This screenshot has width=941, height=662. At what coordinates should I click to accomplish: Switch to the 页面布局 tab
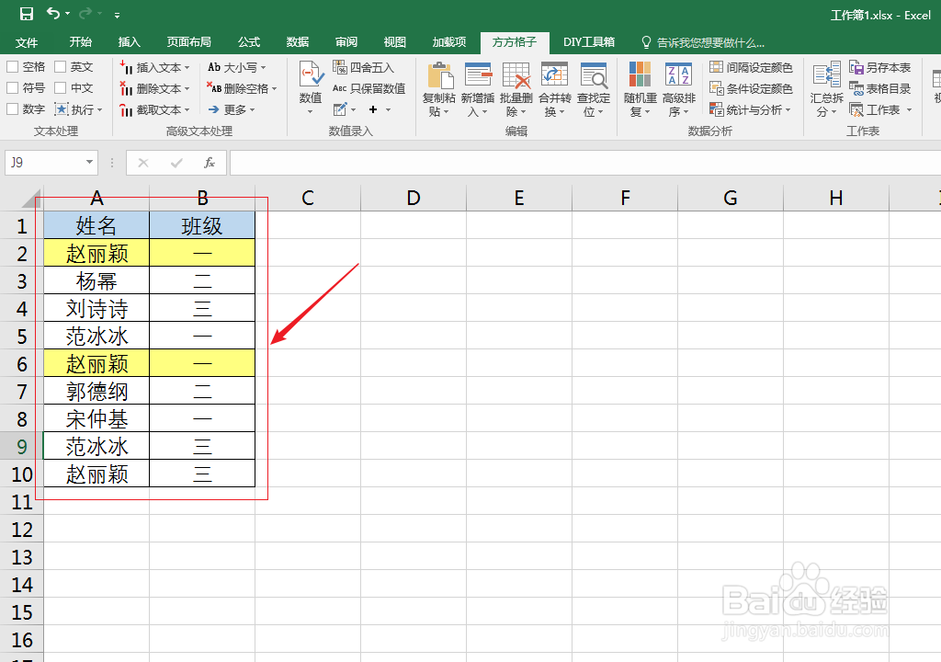[x=189, y=42]
